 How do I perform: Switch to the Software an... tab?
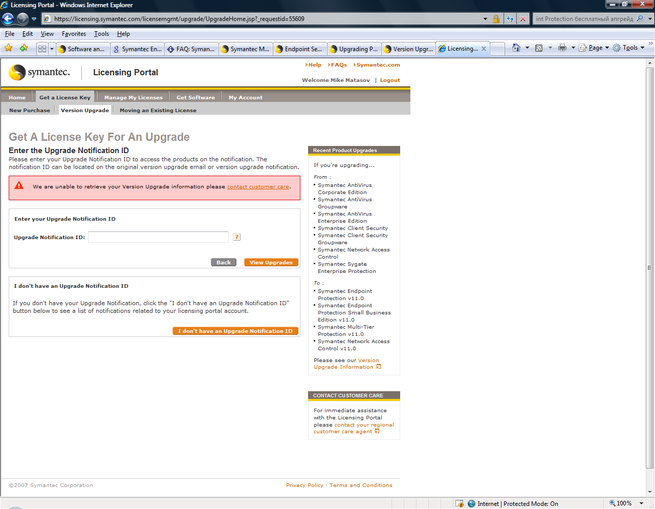pos(82,49)
